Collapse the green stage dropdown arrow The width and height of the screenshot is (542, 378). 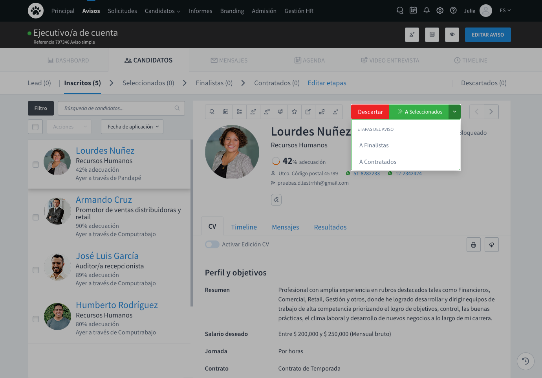(454, 112)
